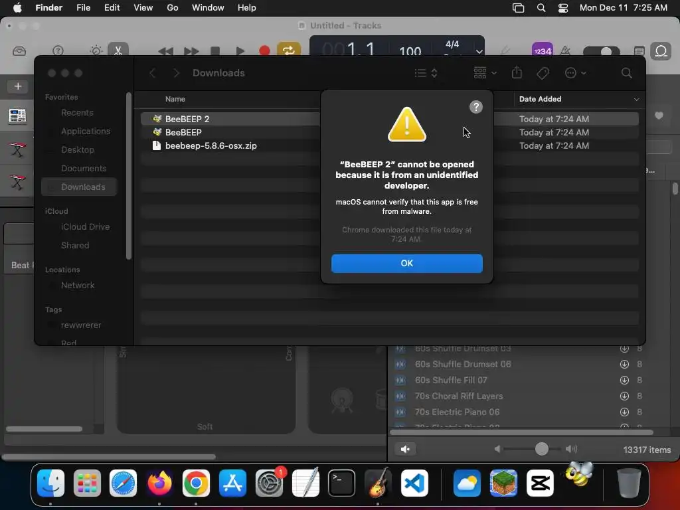Image resolution: width=680 pixels, height=510 pixels.
Task: Select the 70s Choral Riff Layers loop
Action: click(x=459, y=396)
